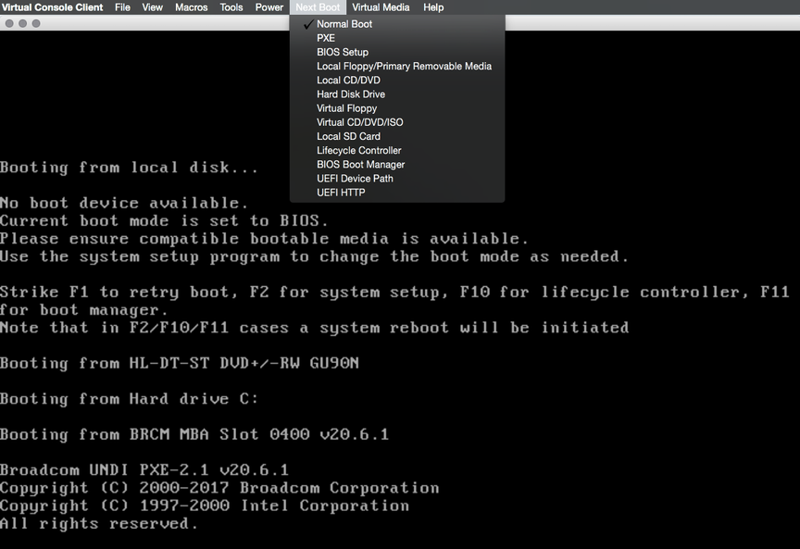
Task: Click 'All rights reserved.' console line
Action: click(99, 523)
